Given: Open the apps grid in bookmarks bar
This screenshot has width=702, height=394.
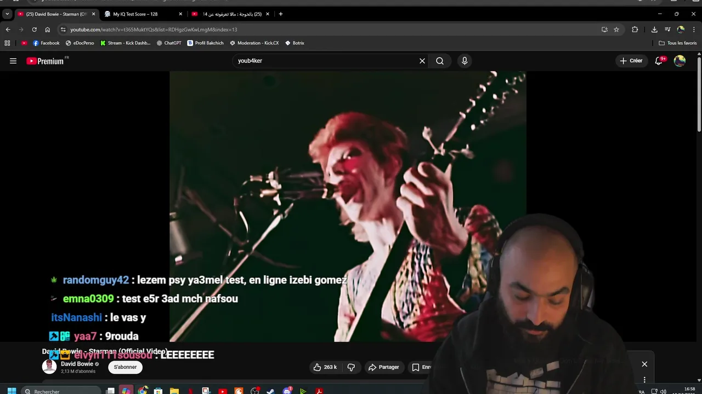Looking at the screenshot, I should pyautogui.click(x=7, y=43).
